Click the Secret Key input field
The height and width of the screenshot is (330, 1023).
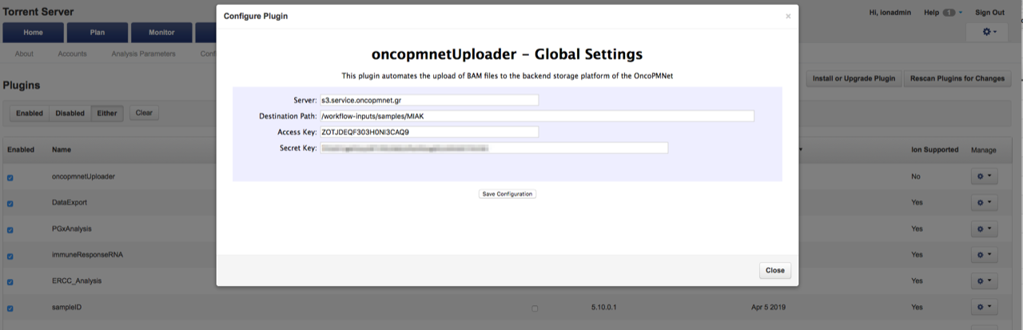click(494, 148)
